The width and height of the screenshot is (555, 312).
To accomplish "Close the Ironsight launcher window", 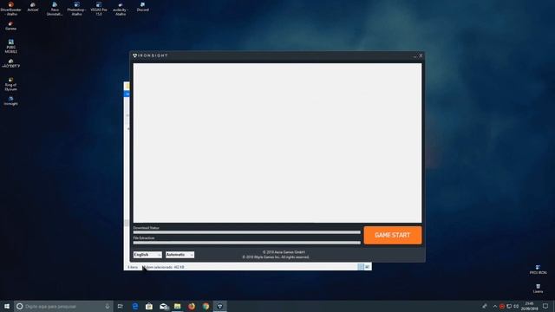I will (421, 55).
